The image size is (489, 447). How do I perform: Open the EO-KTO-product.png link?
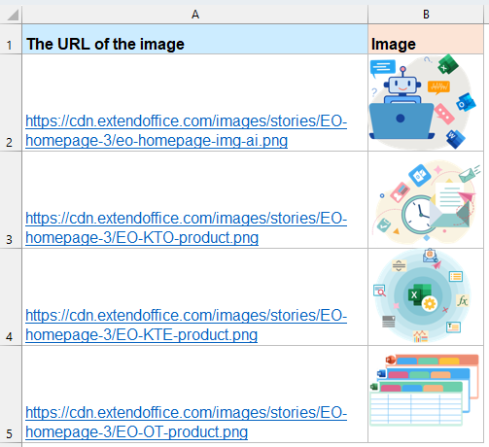tap(186, 228)
